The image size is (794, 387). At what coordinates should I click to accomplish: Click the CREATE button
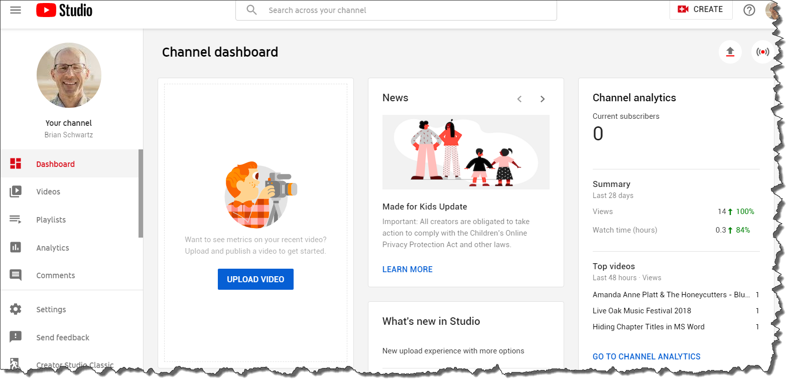tap(701, 10)
